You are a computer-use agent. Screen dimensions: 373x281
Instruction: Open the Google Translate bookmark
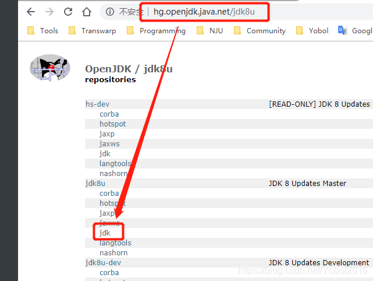pyautogui.click(x=356, y=30)
